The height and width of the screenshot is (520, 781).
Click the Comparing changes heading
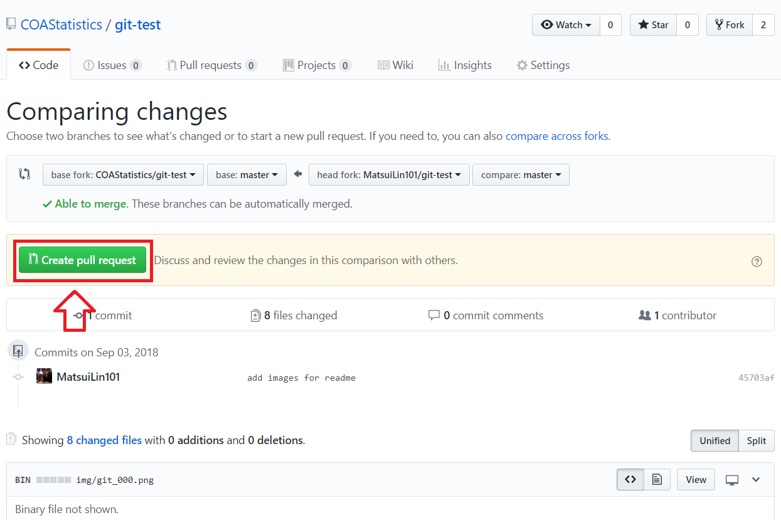click(117, 112)
